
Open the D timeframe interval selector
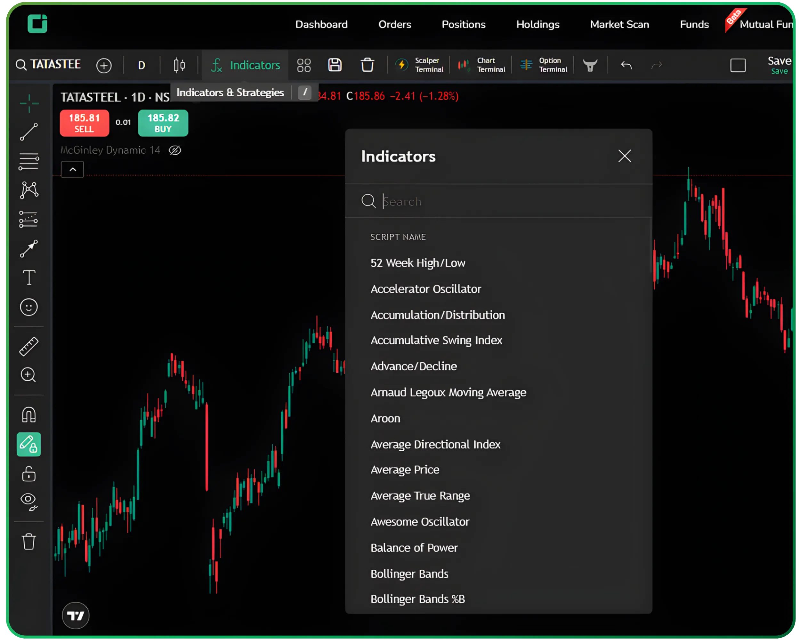click(x=141, y=66)
